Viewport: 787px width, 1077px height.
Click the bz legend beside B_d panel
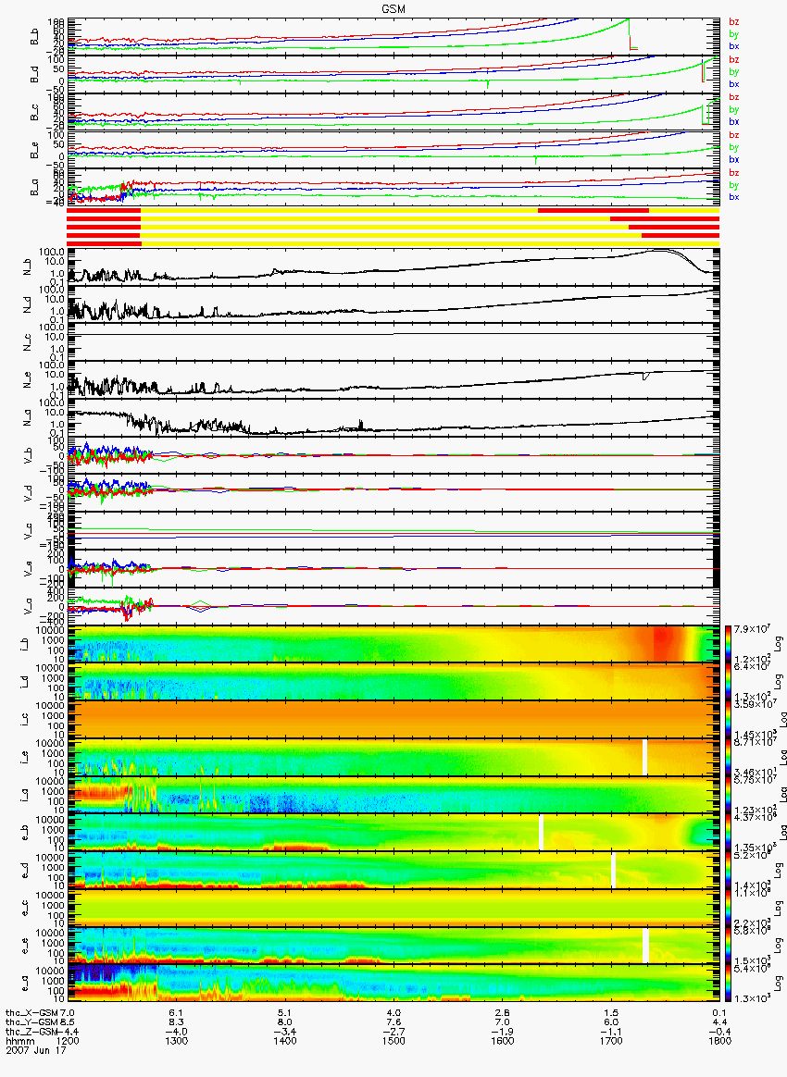pyautogui.click(x=734, y=60)
